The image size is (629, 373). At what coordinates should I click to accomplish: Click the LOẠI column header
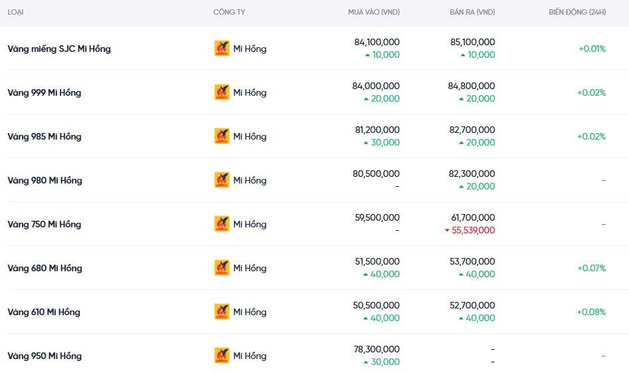(x=16, y=13)
